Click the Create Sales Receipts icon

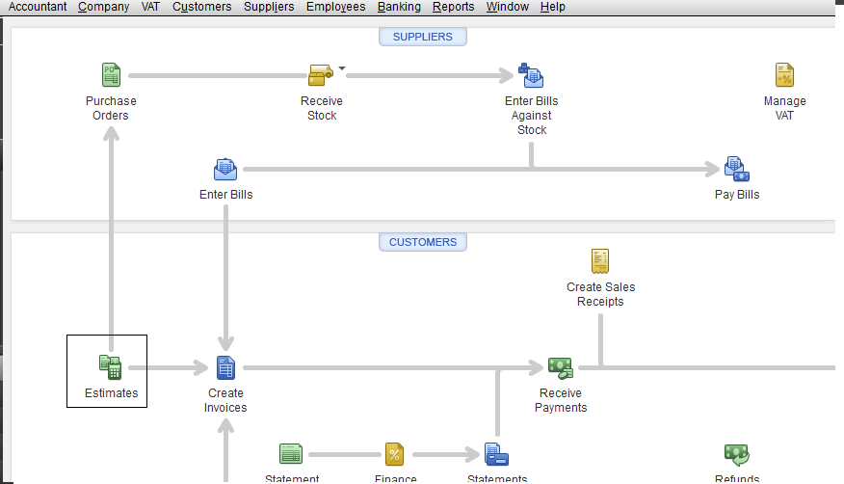(x=600, y=261)
